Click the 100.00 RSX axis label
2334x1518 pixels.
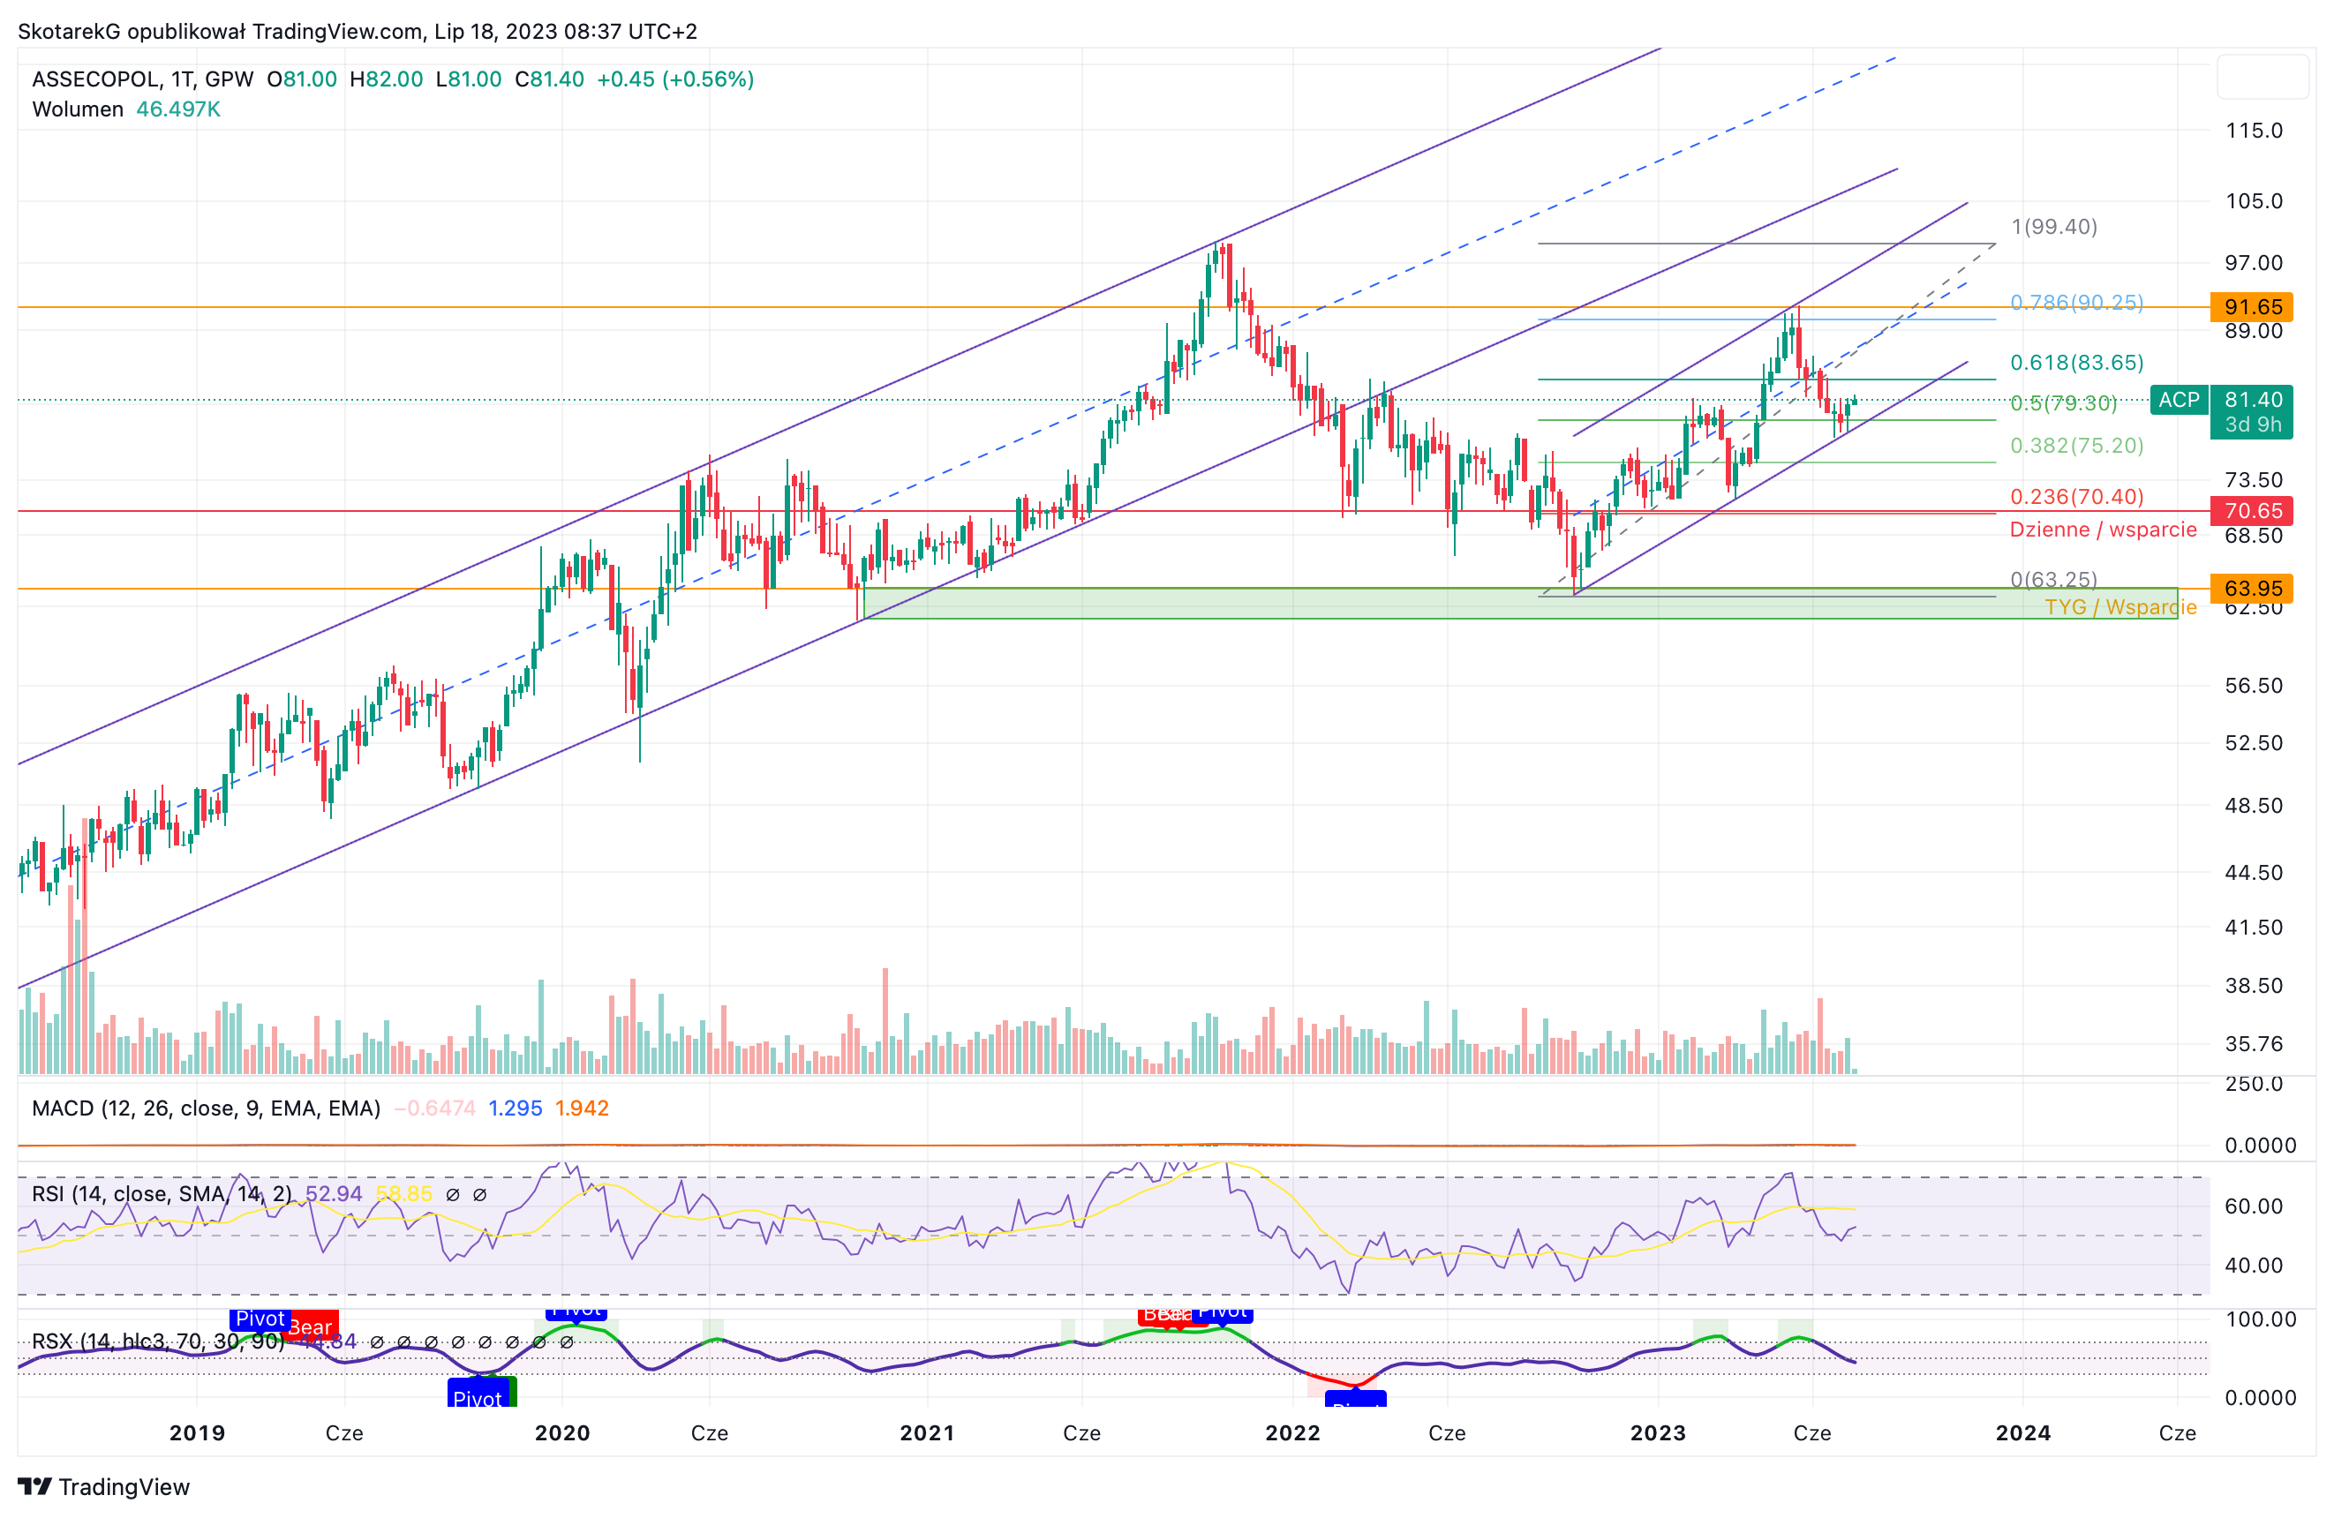[x=2261, y=1319]
